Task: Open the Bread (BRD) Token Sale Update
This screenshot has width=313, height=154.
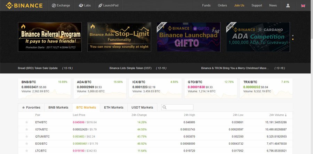Action: (38, 68)
